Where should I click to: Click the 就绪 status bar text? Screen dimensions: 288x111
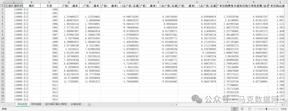point(4,109)
